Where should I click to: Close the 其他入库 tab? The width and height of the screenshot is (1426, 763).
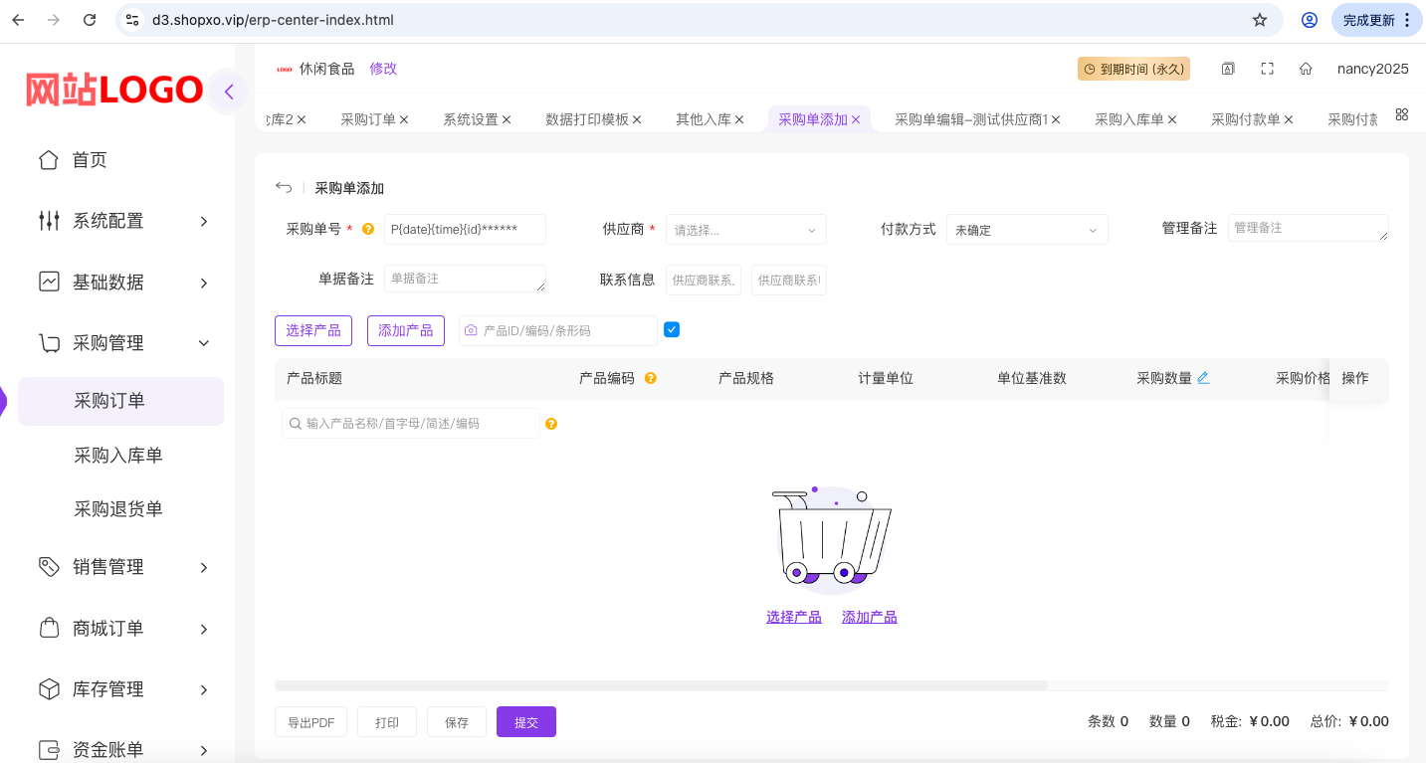point(739,119)
